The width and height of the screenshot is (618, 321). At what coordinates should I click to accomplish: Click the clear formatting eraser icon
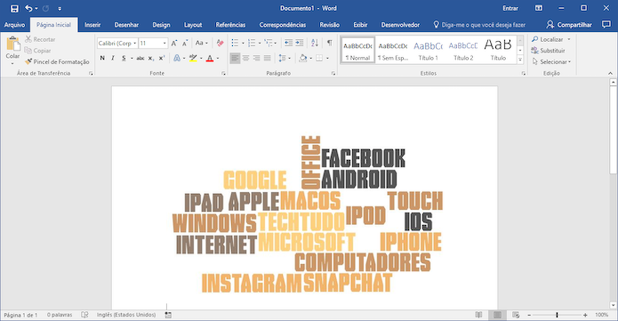[220, 43]
